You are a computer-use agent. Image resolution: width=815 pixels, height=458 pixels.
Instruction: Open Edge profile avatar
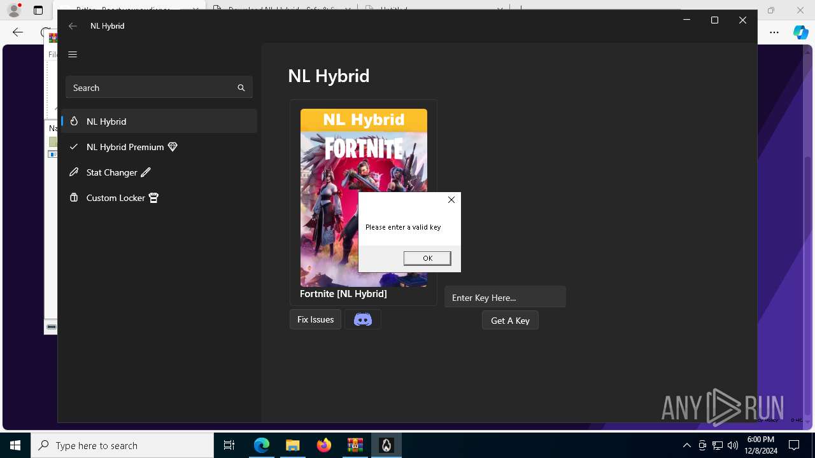[13, 10]
